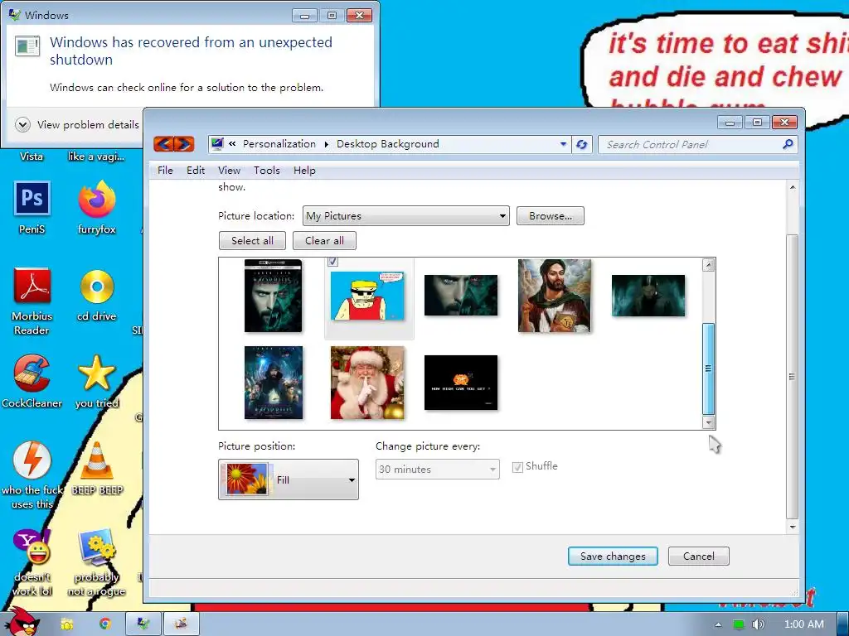The height and width of the screenshot is (636, 849).
Task: Click the Angry Birds start button
Action: (24, 622)
